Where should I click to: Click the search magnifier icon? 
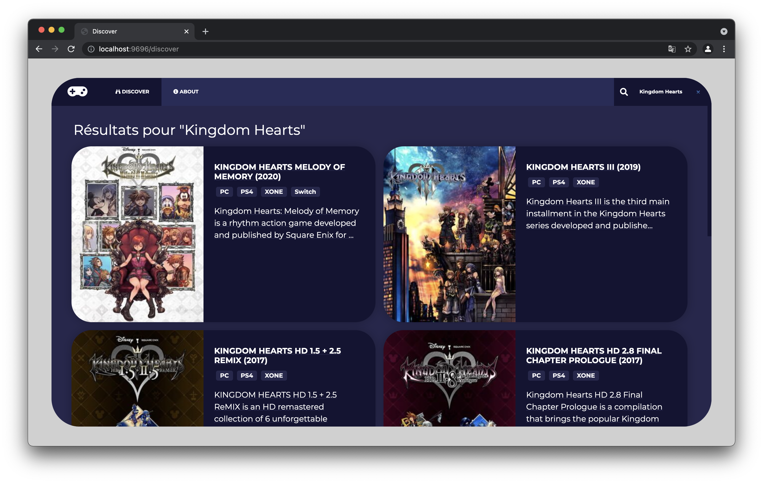point(623,92)
